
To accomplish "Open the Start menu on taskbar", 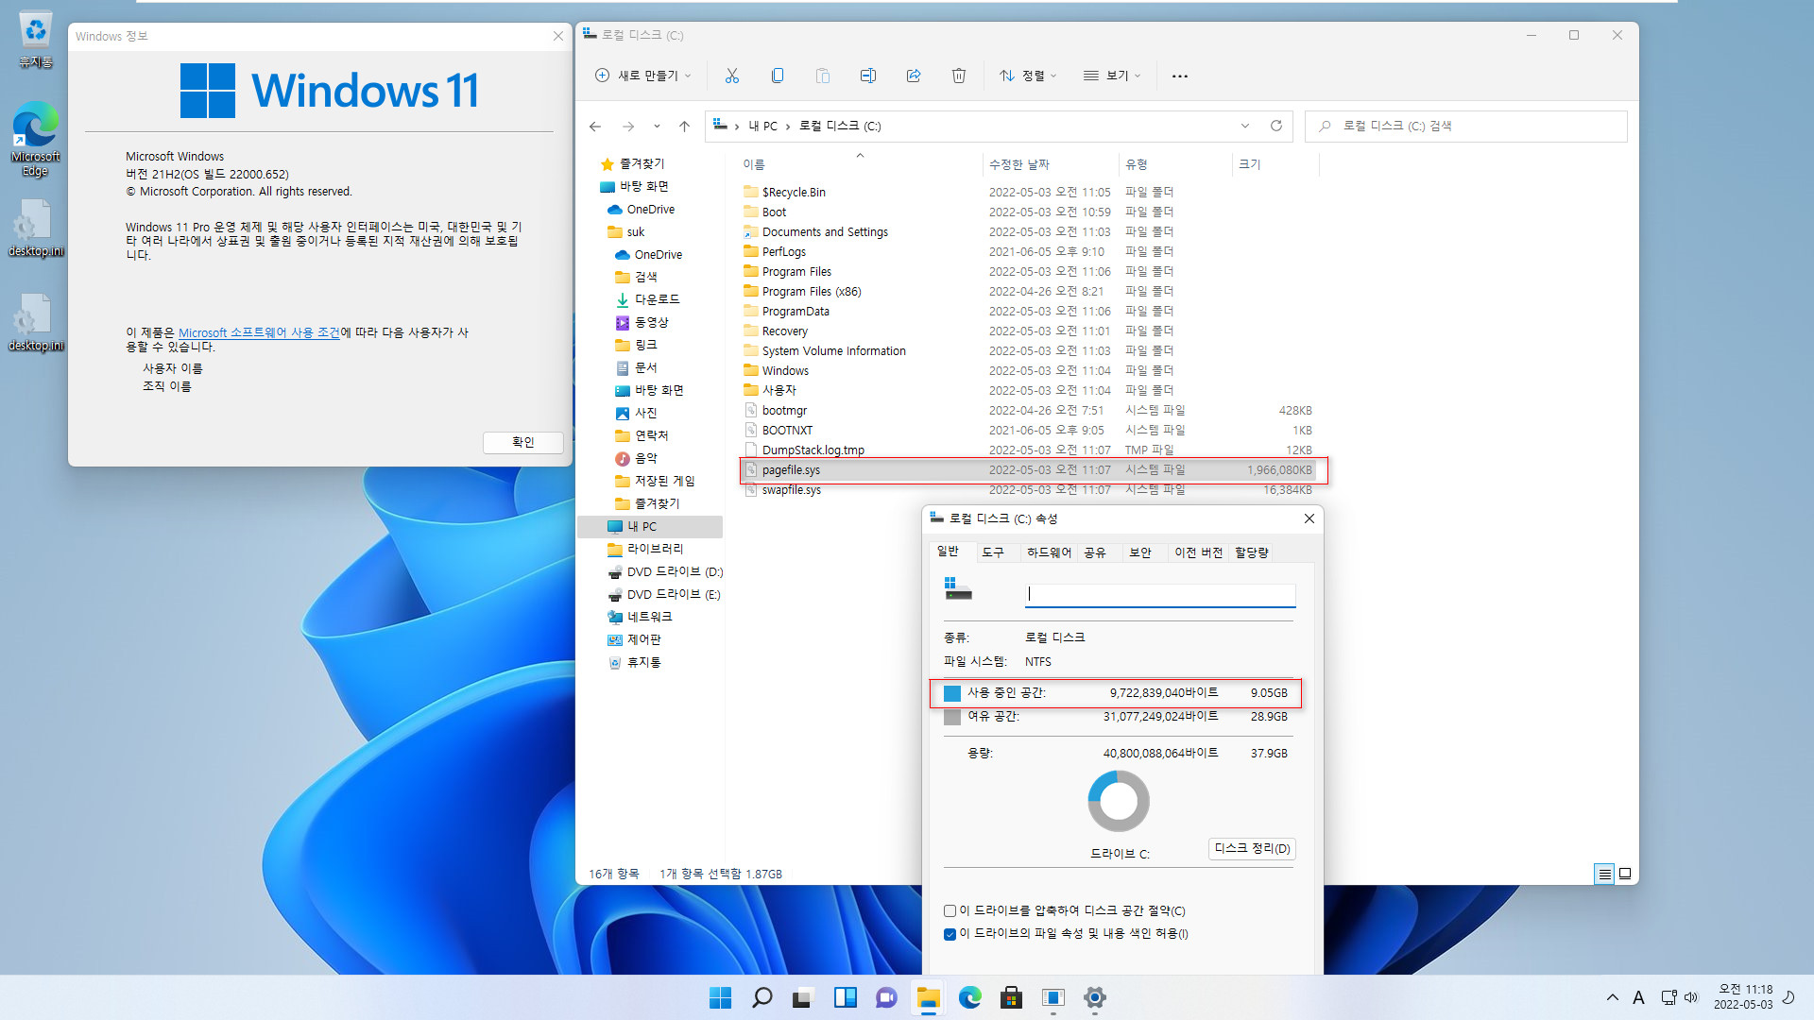I will coord(720,997).
